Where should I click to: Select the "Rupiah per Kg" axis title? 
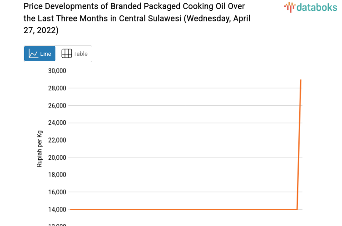[x=40, y=148]
